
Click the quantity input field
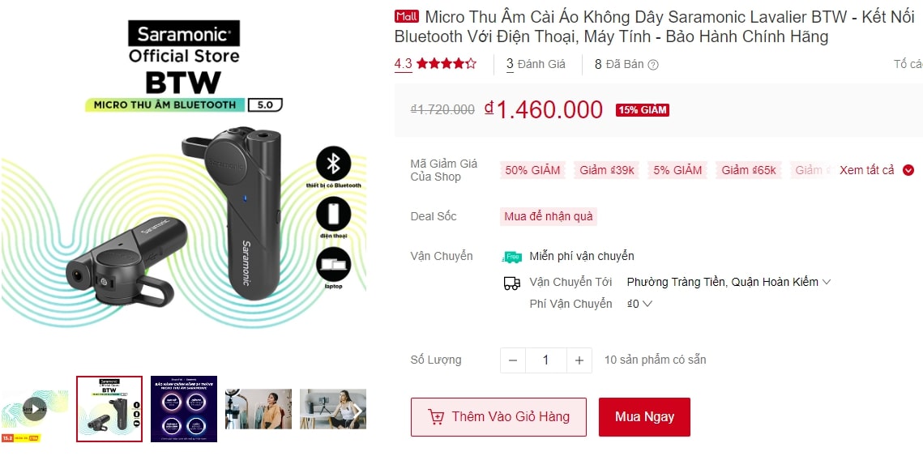tap(545, 360)
